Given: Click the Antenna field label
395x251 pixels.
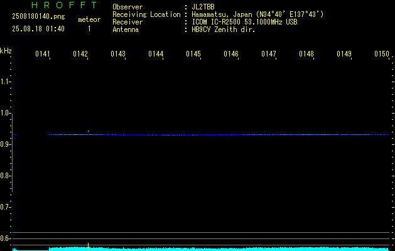Looking at the screenshot, I should (126, 29).
